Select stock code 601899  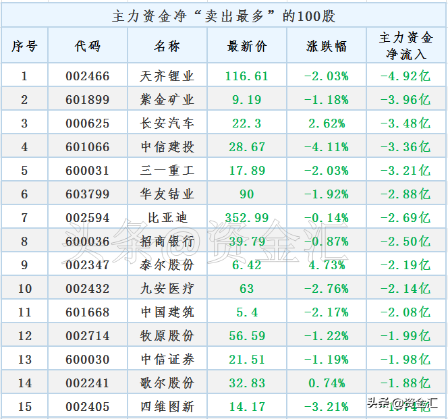(88, 100)
